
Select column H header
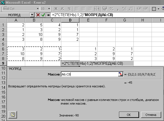(x=143, y=20)
